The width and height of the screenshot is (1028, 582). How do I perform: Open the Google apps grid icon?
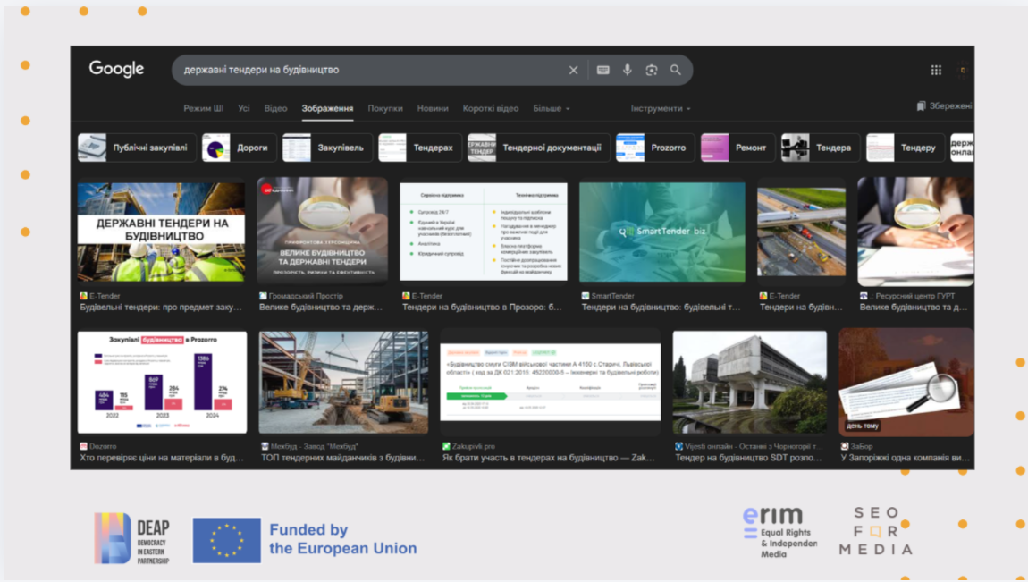936,70
